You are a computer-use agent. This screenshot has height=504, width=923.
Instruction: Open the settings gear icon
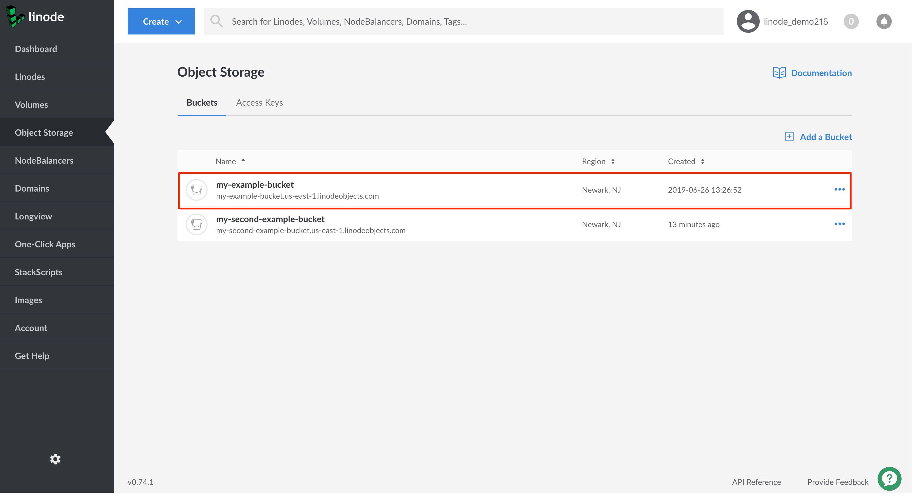55,459
